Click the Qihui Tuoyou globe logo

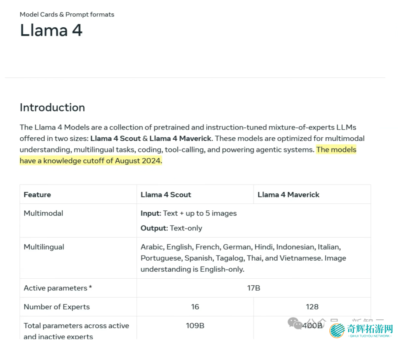(x=337, y=330)
